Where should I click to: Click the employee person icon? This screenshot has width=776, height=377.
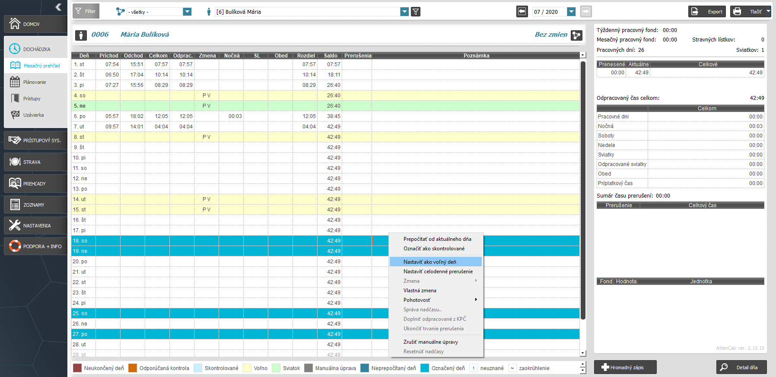(209, 12)
